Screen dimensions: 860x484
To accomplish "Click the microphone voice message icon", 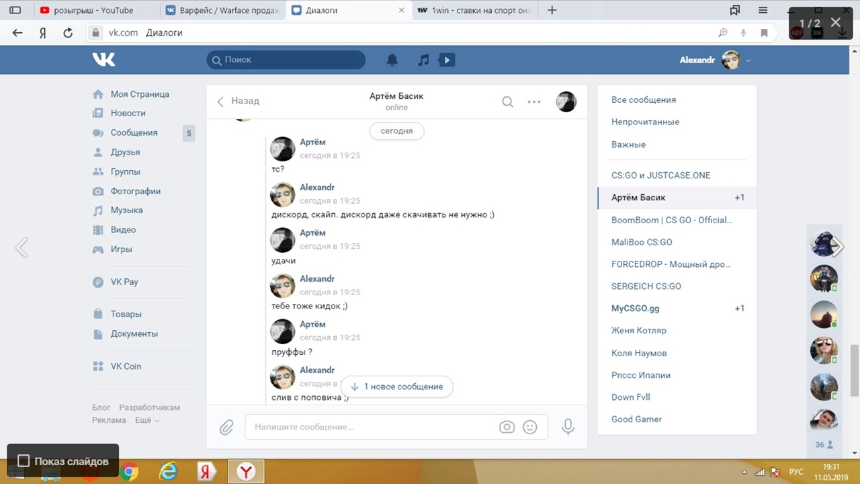I will 568,427.
